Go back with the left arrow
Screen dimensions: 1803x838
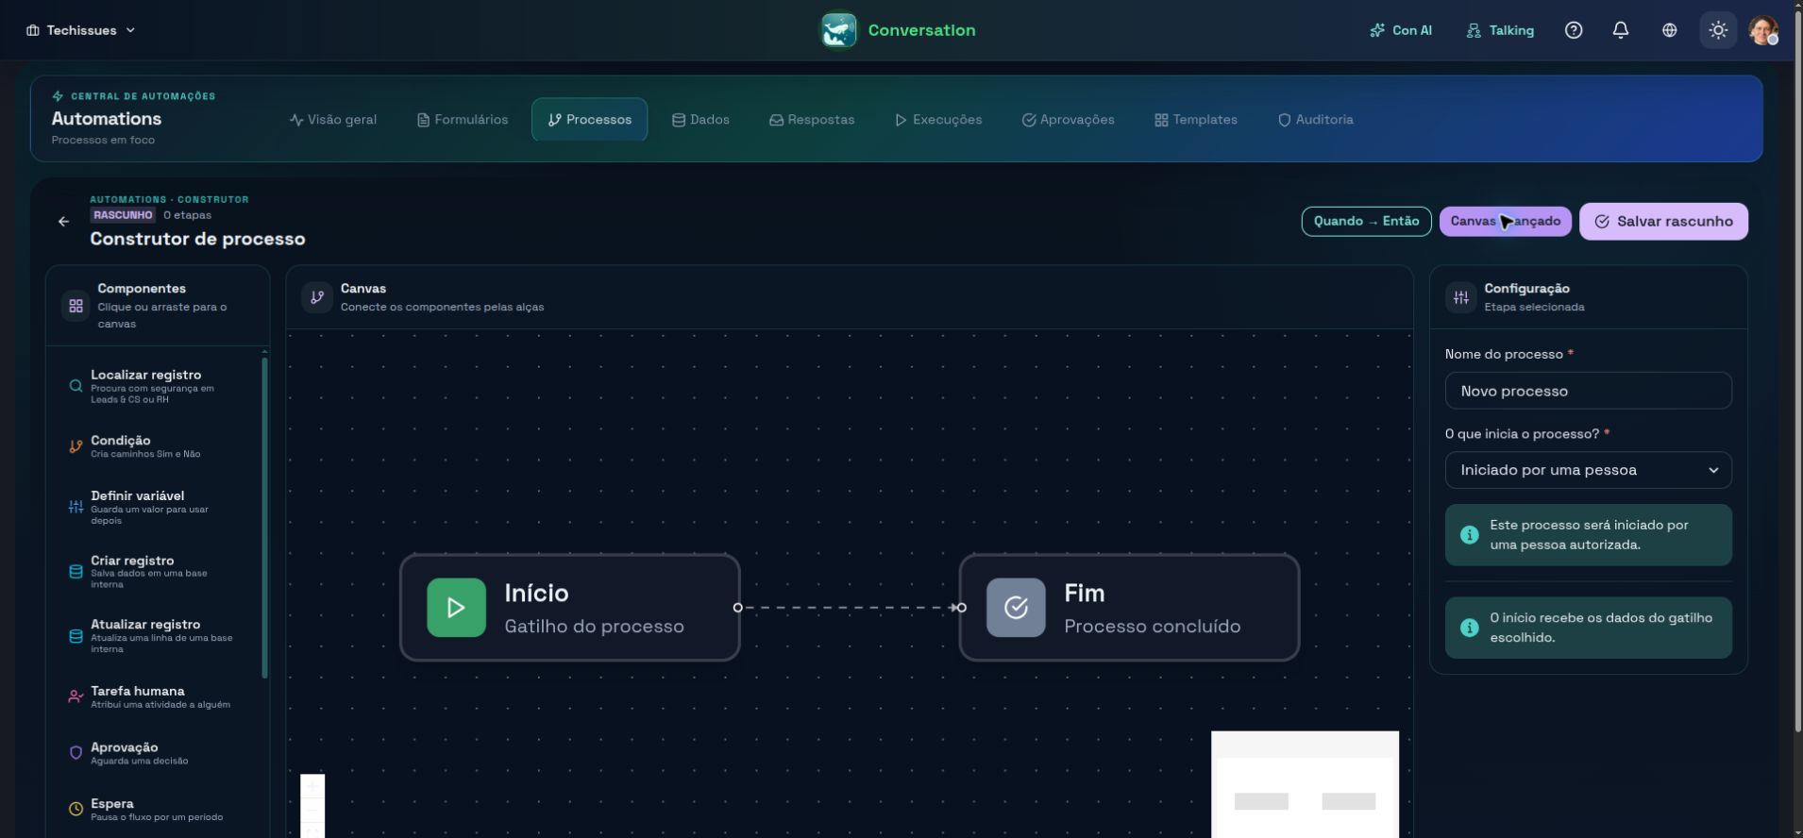point(63,222)
